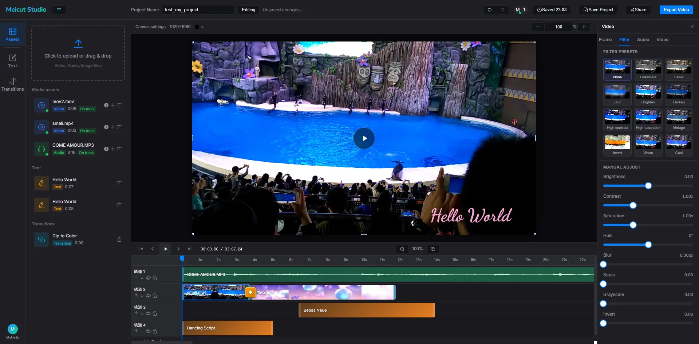Click the Contrast slider handle

(x=633, y=206)
